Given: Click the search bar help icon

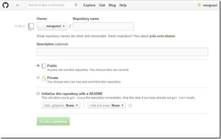Looking at the screenshot, I should click(x=76, y=5).
